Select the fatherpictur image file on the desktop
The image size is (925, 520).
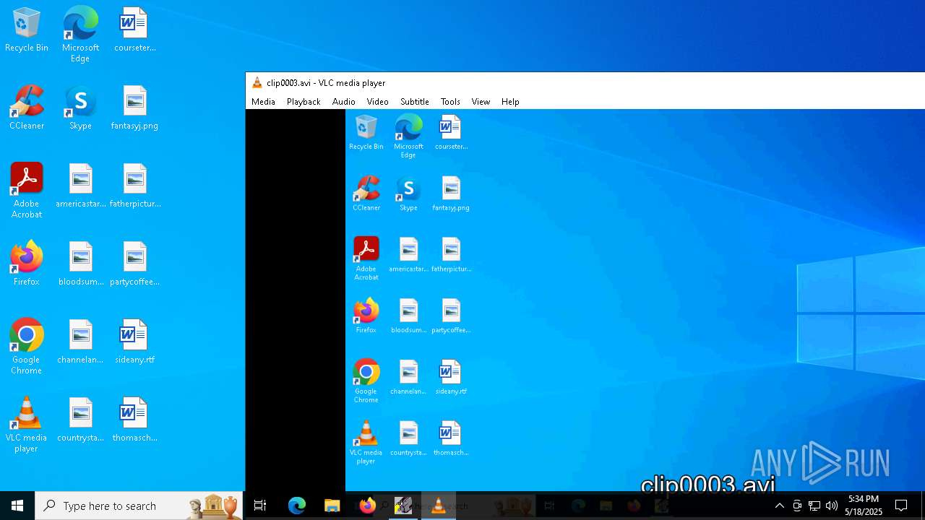[134, 186]
